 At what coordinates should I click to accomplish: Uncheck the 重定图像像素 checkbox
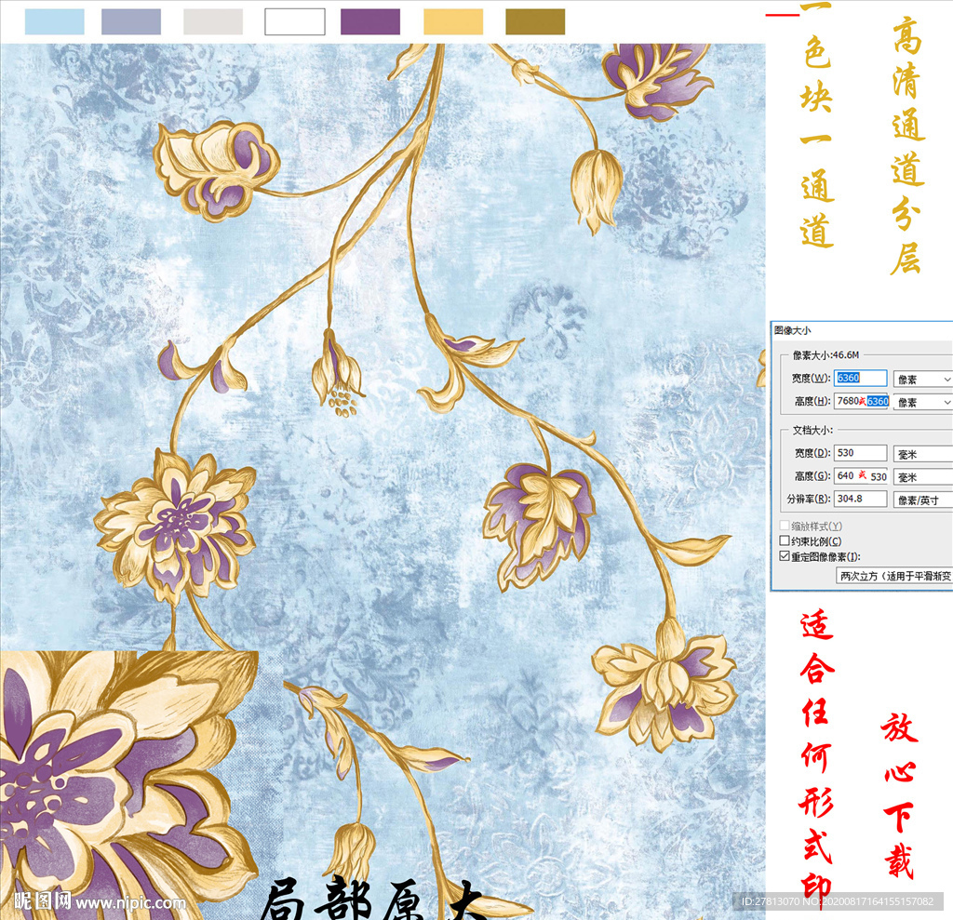pos(785,556)
